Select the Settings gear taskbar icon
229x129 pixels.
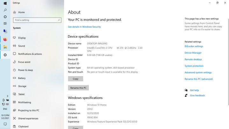coord(5,55)
